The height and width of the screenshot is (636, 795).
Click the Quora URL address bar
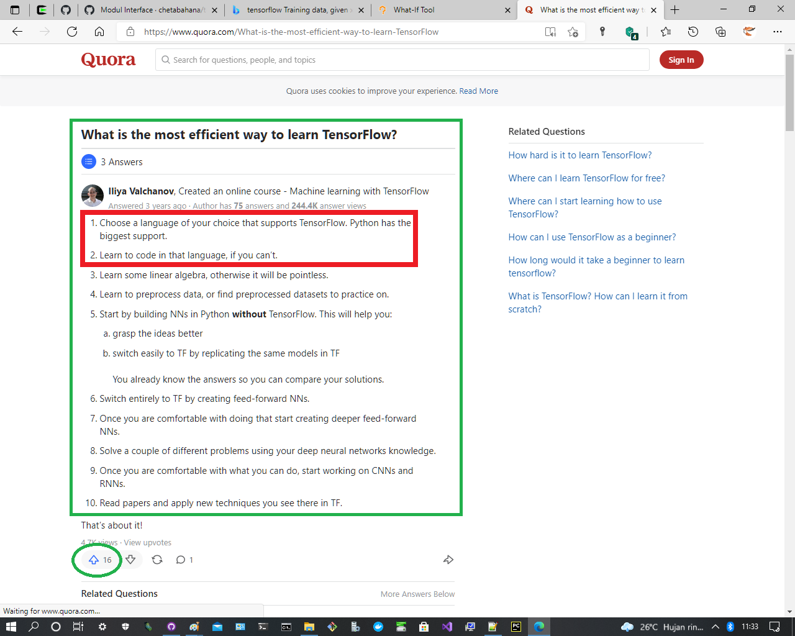[x=291, y=32]
